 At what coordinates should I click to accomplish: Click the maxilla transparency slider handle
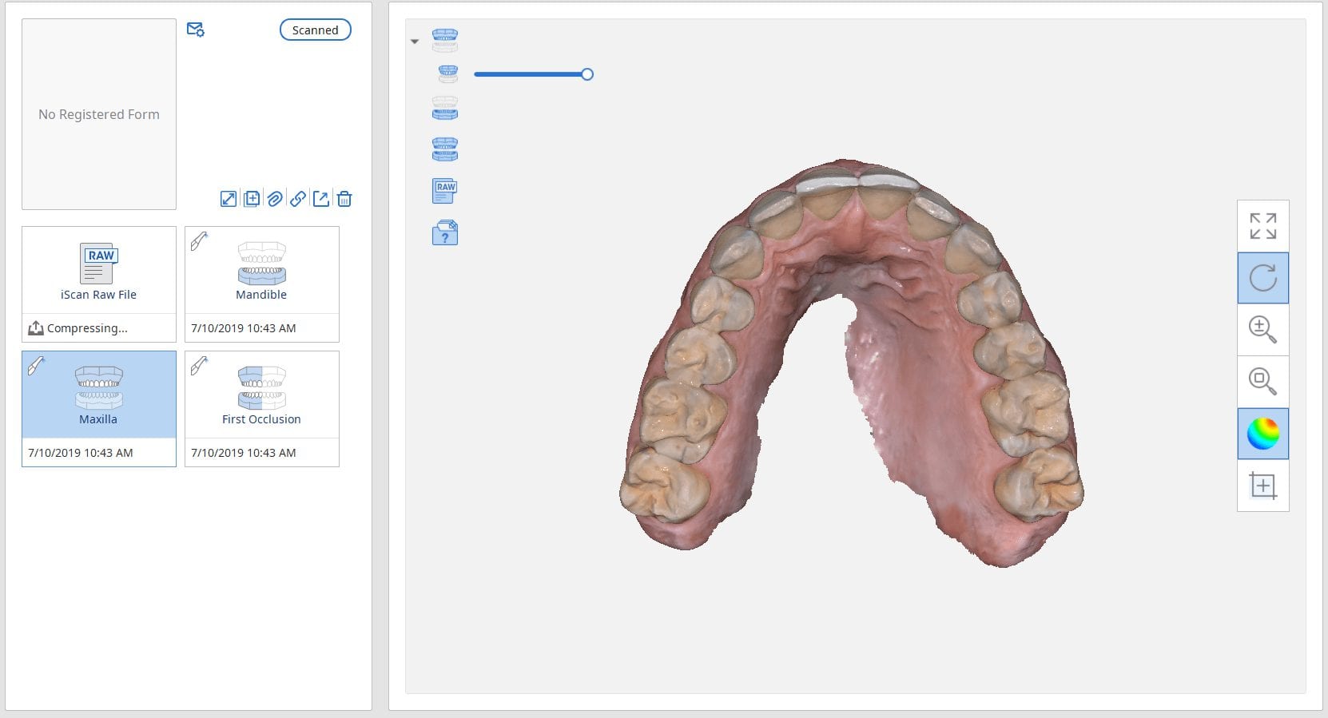(587, 74)
